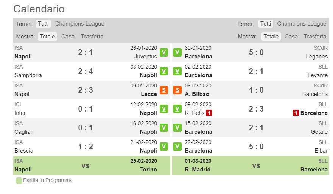
Task: Click the 5 : 0 Barcelona-Eibar score
Action: coord(256,147)
